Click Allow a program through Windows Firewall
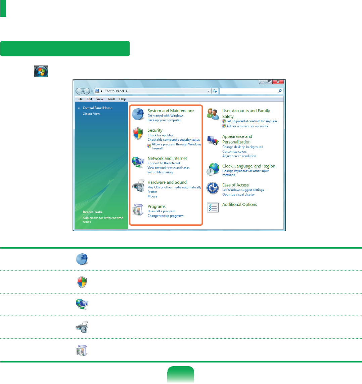Image resolution: width=362 pixels, height=384 pixels. [x=177, y=146]
